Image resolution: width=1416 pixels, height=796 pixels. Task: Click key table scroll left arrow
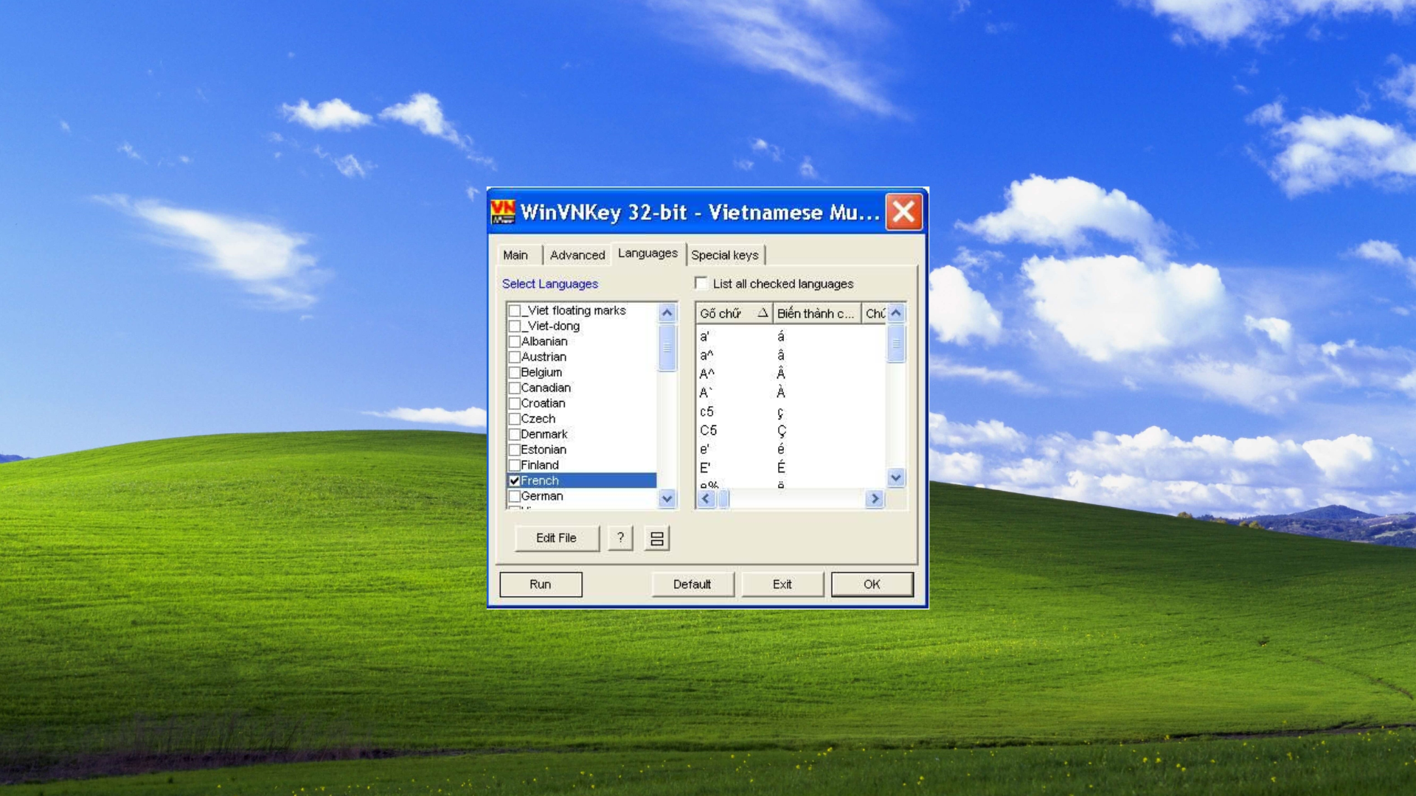[x=706, y=499]
